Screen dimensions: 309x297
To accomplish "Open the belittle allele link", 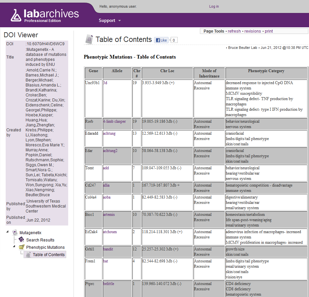I will [108, 284].
